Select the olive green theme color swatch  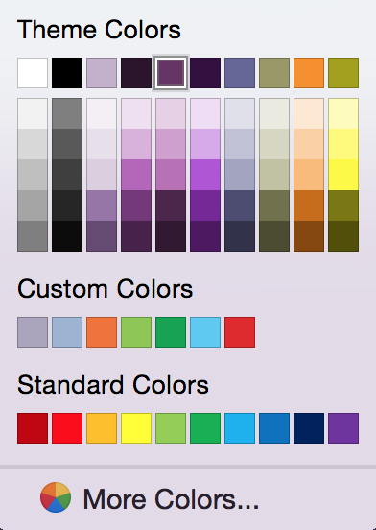(x=343, y=73)
